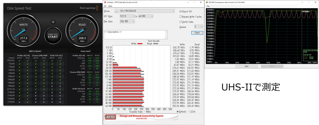Image resolution: width=319 pixels, height=125 pixels.
Task: Click the Start button in ATTO
Action: pyautogui.click(x=197, y=33)
